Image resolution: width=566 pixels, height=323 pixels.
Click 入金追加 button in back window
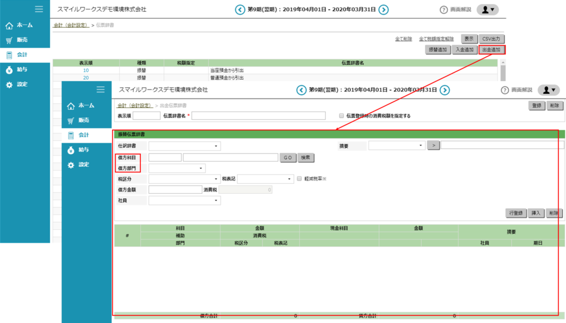(x=464, y=50)
